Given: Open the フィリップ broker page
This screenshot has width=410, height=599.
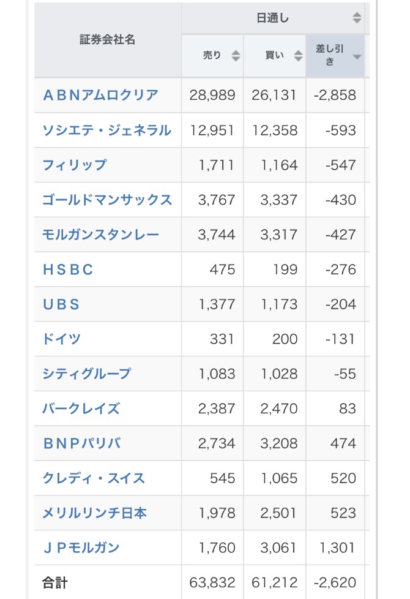Looking at the screenshot, I should pyautogui.click(x=75, y=165).
